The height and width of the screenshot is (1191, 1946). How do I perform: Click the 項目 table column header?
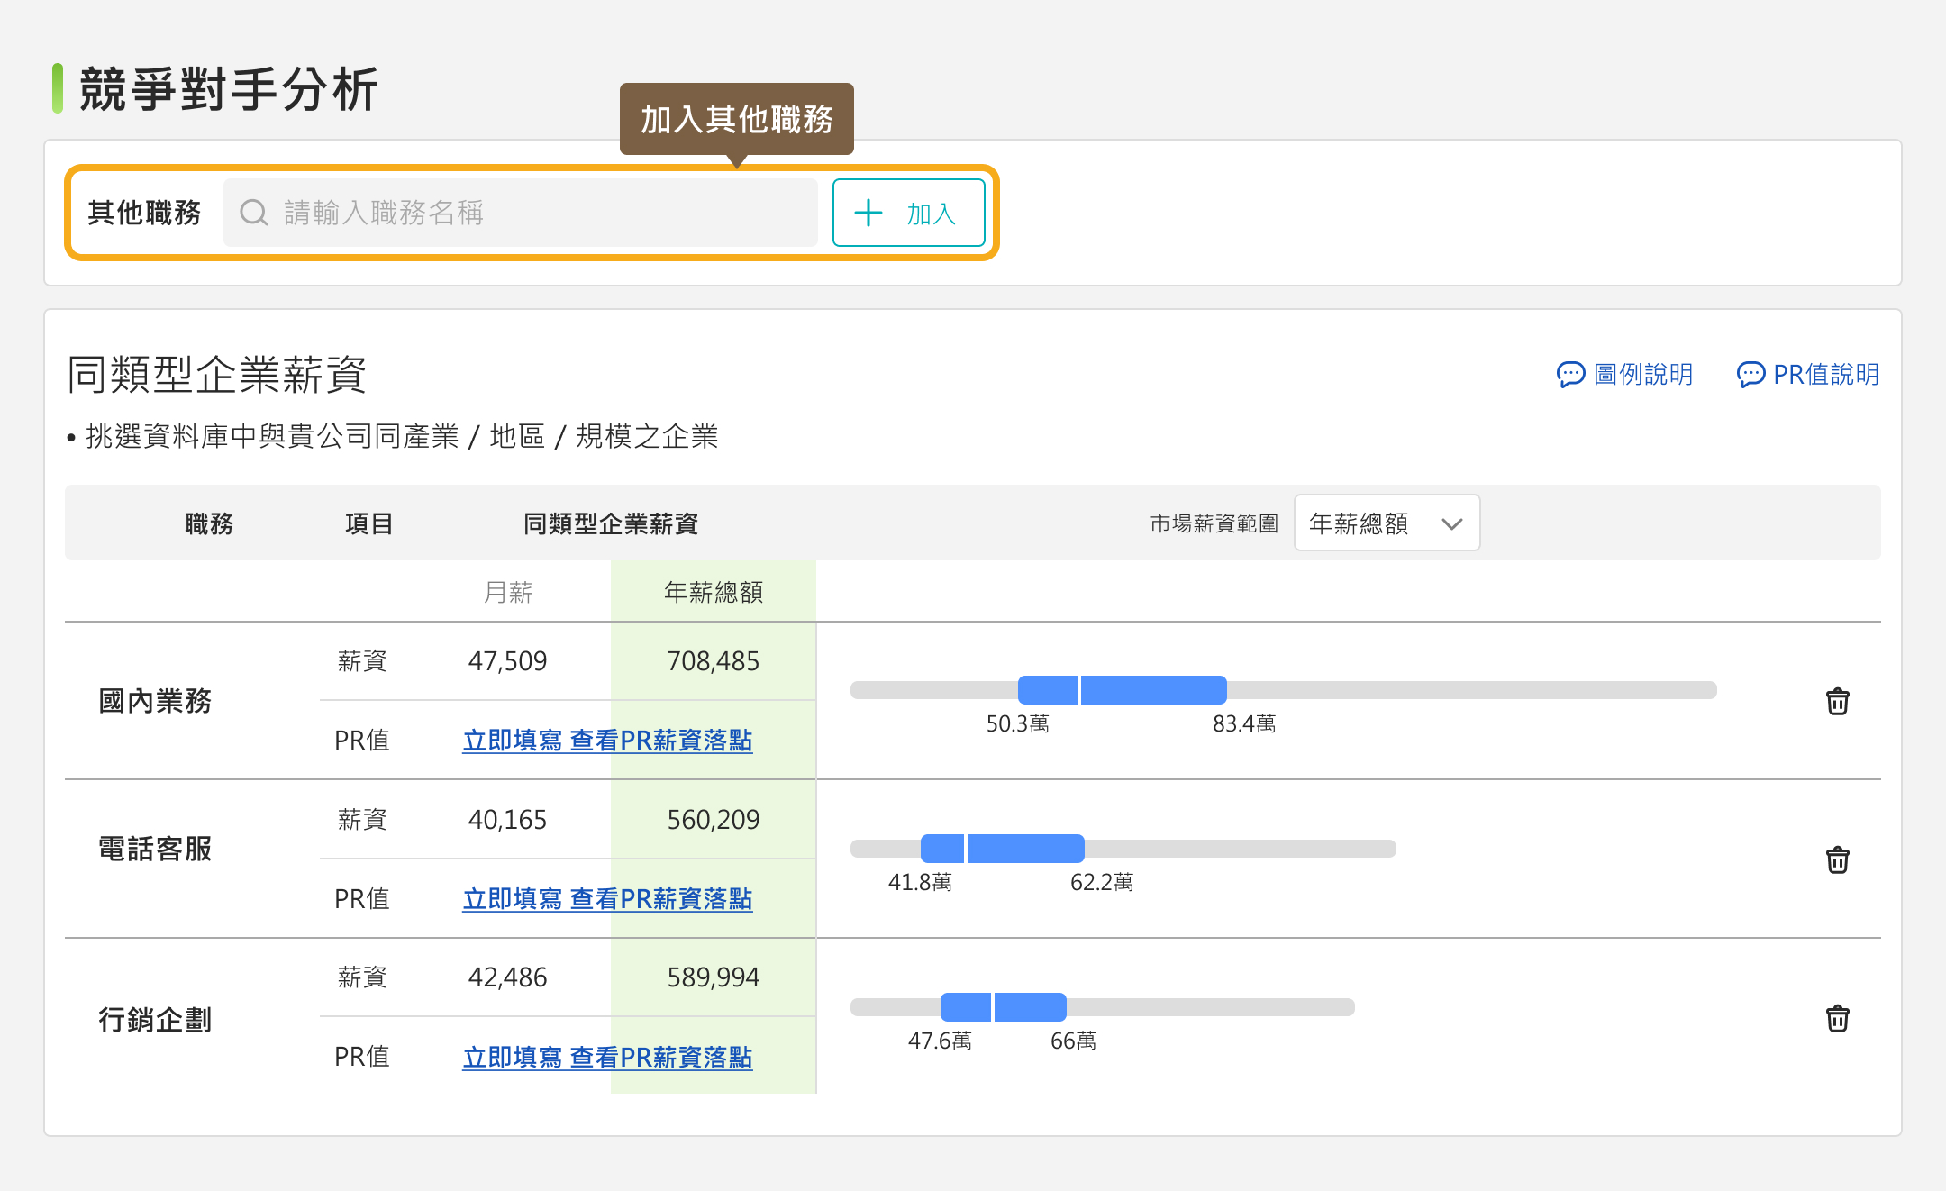[369, 523]
